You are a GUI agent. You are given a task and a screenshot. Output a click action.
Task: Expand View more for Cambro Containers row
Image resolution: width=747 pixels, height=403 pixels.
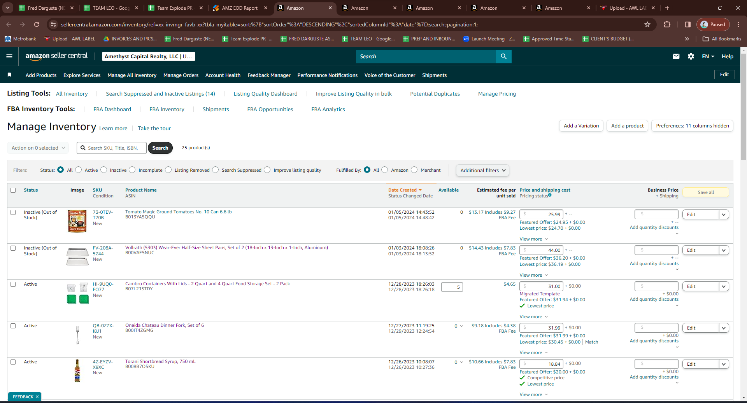(533, 317)
